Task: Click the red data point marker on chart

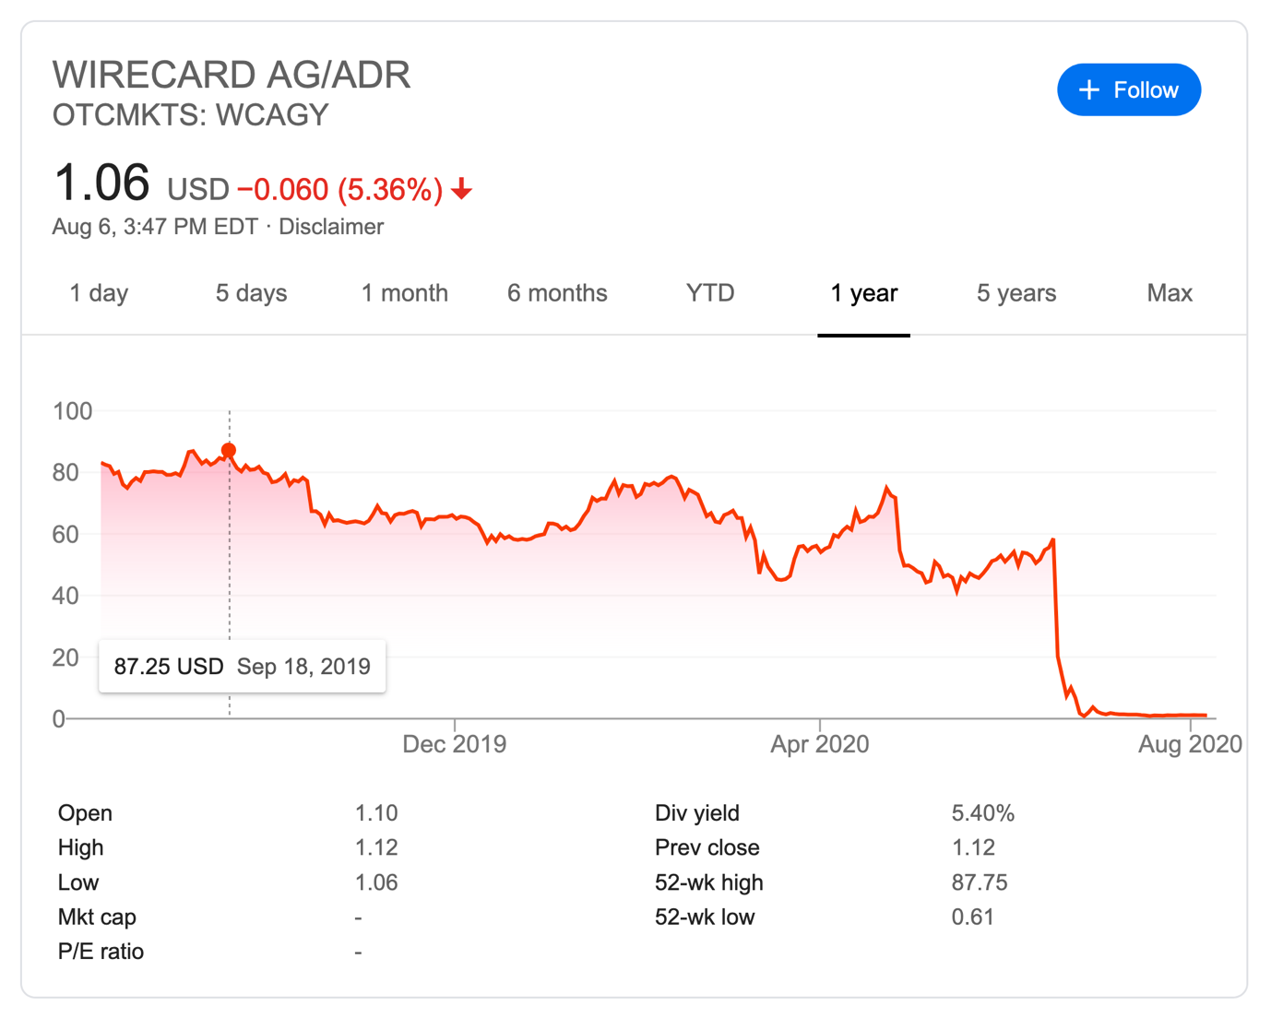Action: point(229,450)
